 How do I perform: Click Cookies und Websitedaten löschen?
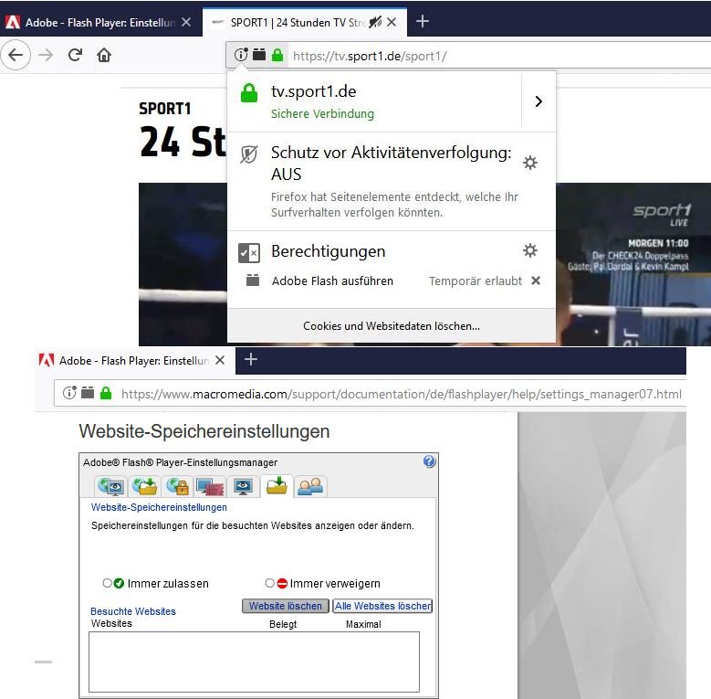point(391,326)
